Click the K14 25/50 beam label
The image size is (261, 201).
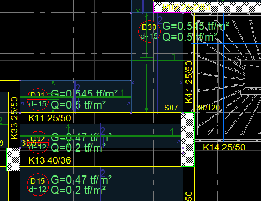pos(224,147)
